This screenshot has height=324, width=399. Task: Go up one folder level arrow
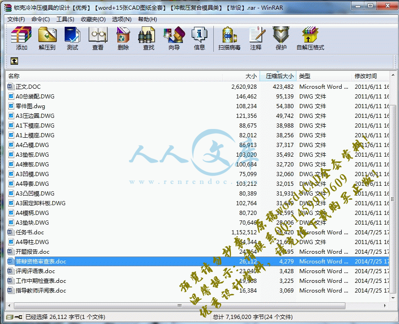[14, 61]
